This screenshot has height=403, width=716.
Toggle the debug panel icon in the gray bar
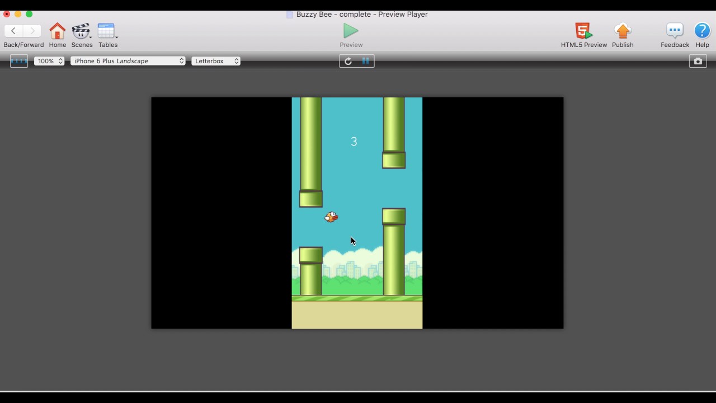point(19,61)
